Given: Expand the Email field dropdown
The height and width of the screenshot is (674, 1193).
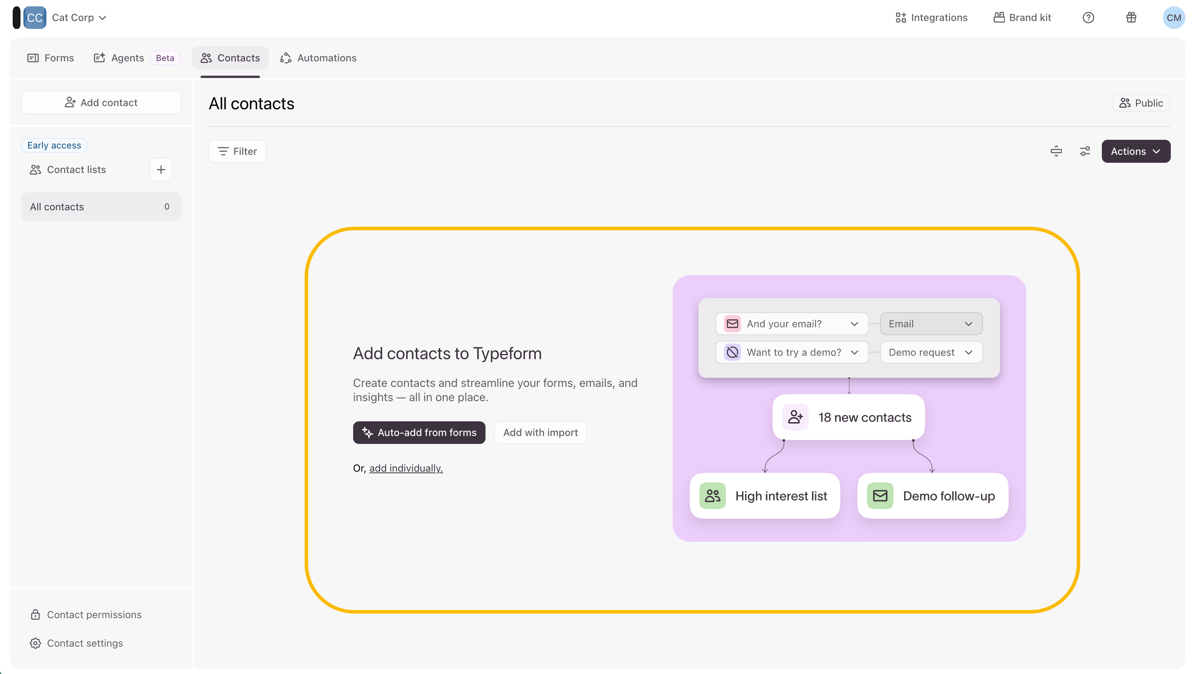Looking at the screenshot, I should click(x=931, y=324).
